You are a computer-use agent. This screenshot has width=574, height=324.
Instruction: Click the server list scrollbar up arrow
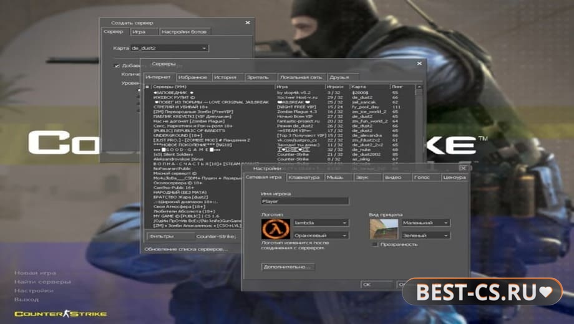pos(419,87)
